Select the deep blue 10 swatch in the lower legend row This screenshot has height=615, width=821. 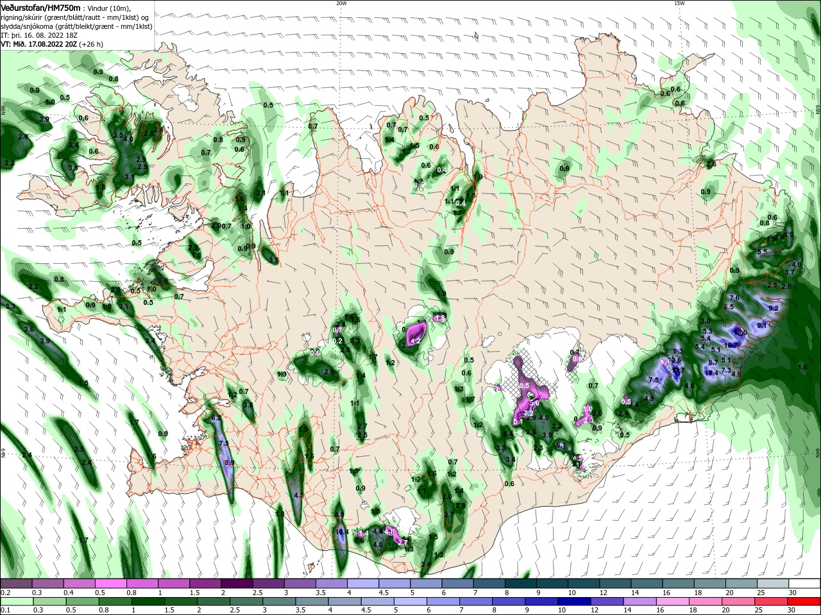[x=574, y=601]
